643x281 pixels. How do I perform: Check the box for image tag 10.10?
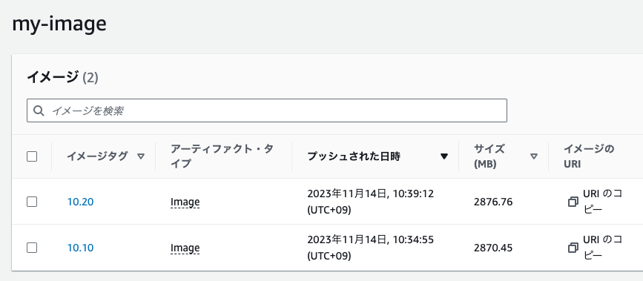point(32,248)
